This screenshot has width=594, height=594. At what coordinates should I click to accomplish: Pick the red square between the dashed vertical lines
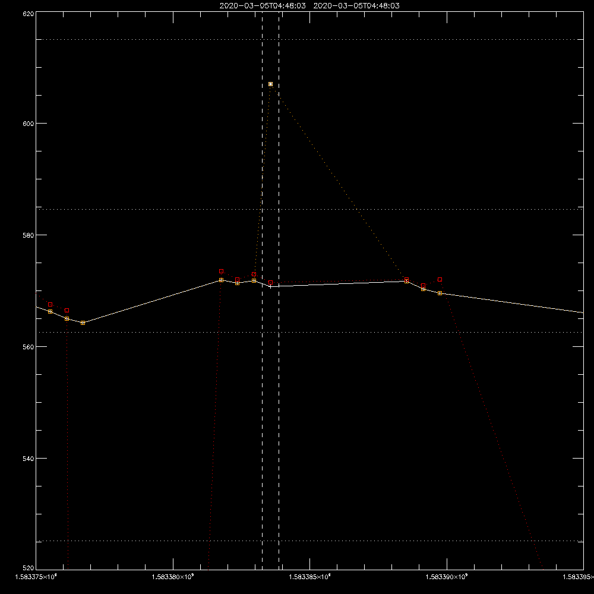[270, 283]
